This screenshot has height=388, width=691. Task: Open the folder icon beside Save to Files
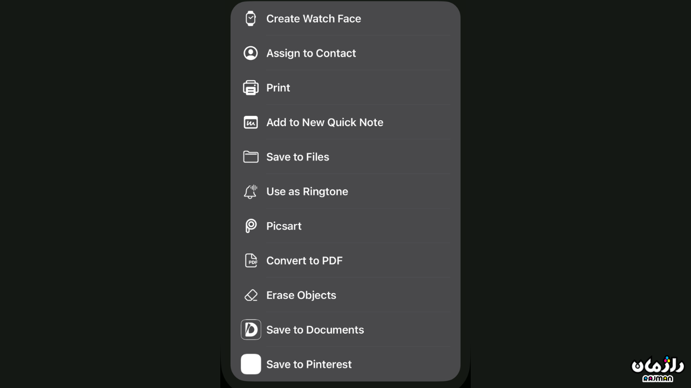[250, 157]
